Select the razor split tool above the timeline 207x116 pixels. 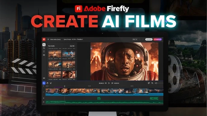point(51,83)
